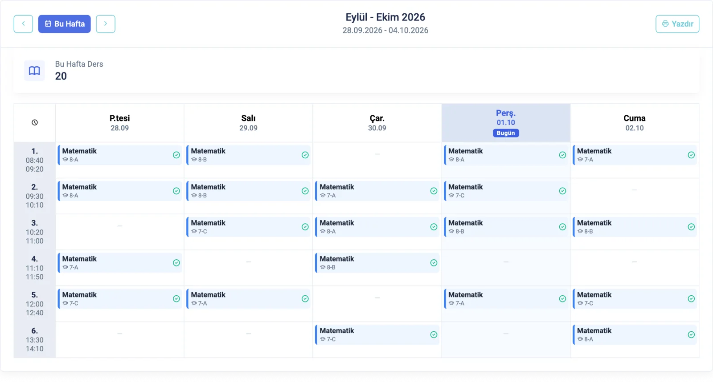The image size is (713, 382).
Task: Open Monday 4th period Matematik 7-A lesson
Action: pos(120,263)
